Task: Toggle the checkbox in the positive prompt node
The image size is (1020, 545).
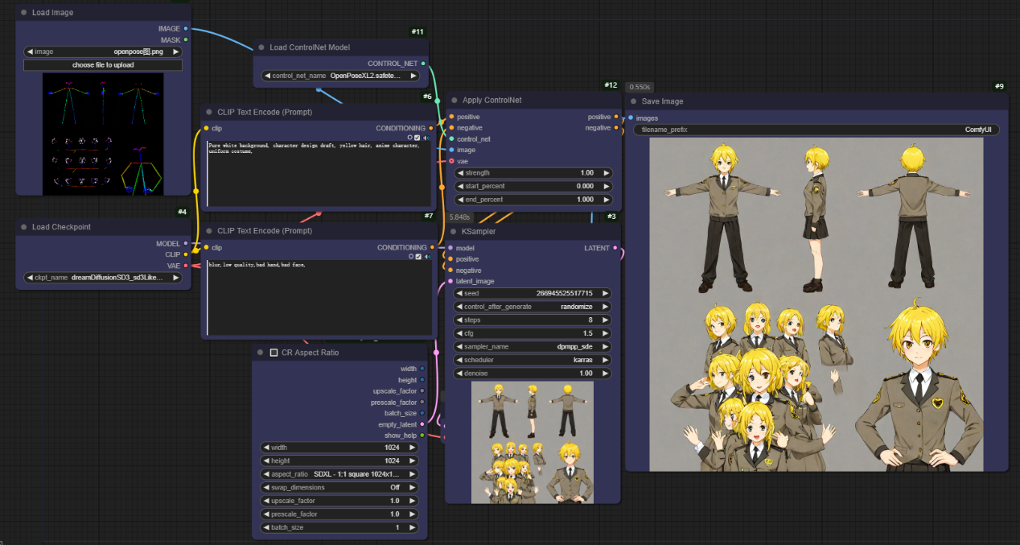Action: (417, 138)
